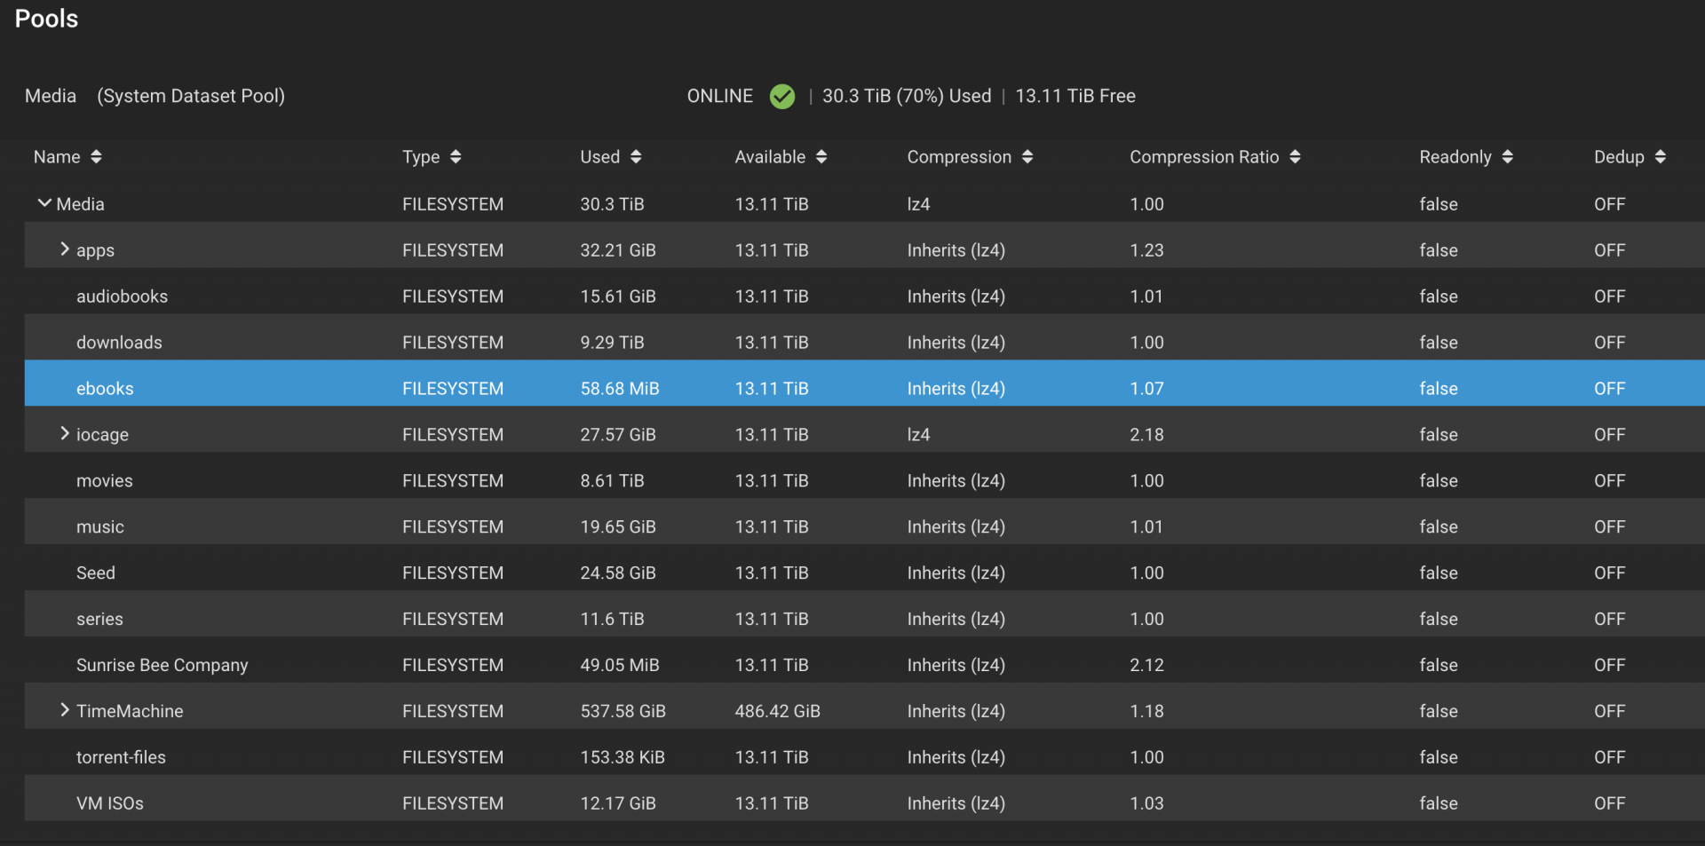Screen dimensions: 1705x846
Task: Select the downloads dataset row
Action: [865, 343]
